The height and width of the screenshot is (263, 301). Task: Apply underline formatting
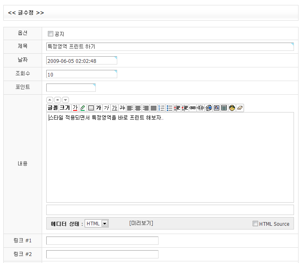(x=114, y=108)
